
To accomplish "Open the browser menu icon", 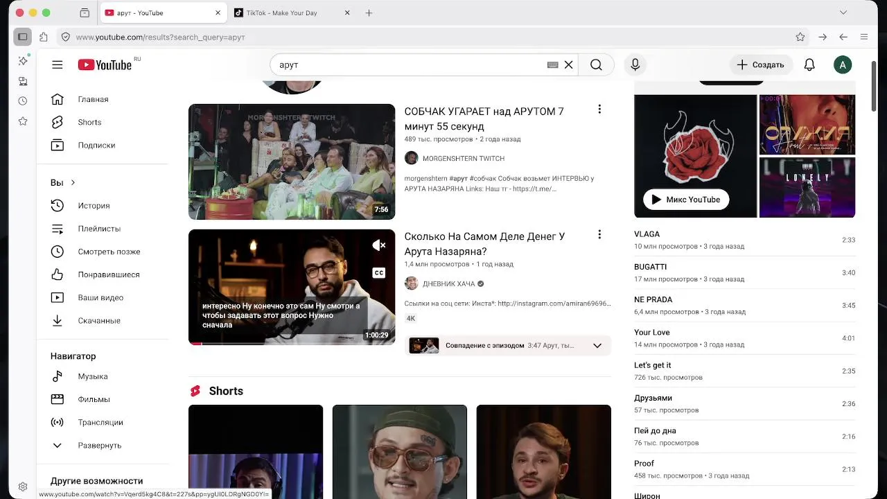I will pos(864,37).
